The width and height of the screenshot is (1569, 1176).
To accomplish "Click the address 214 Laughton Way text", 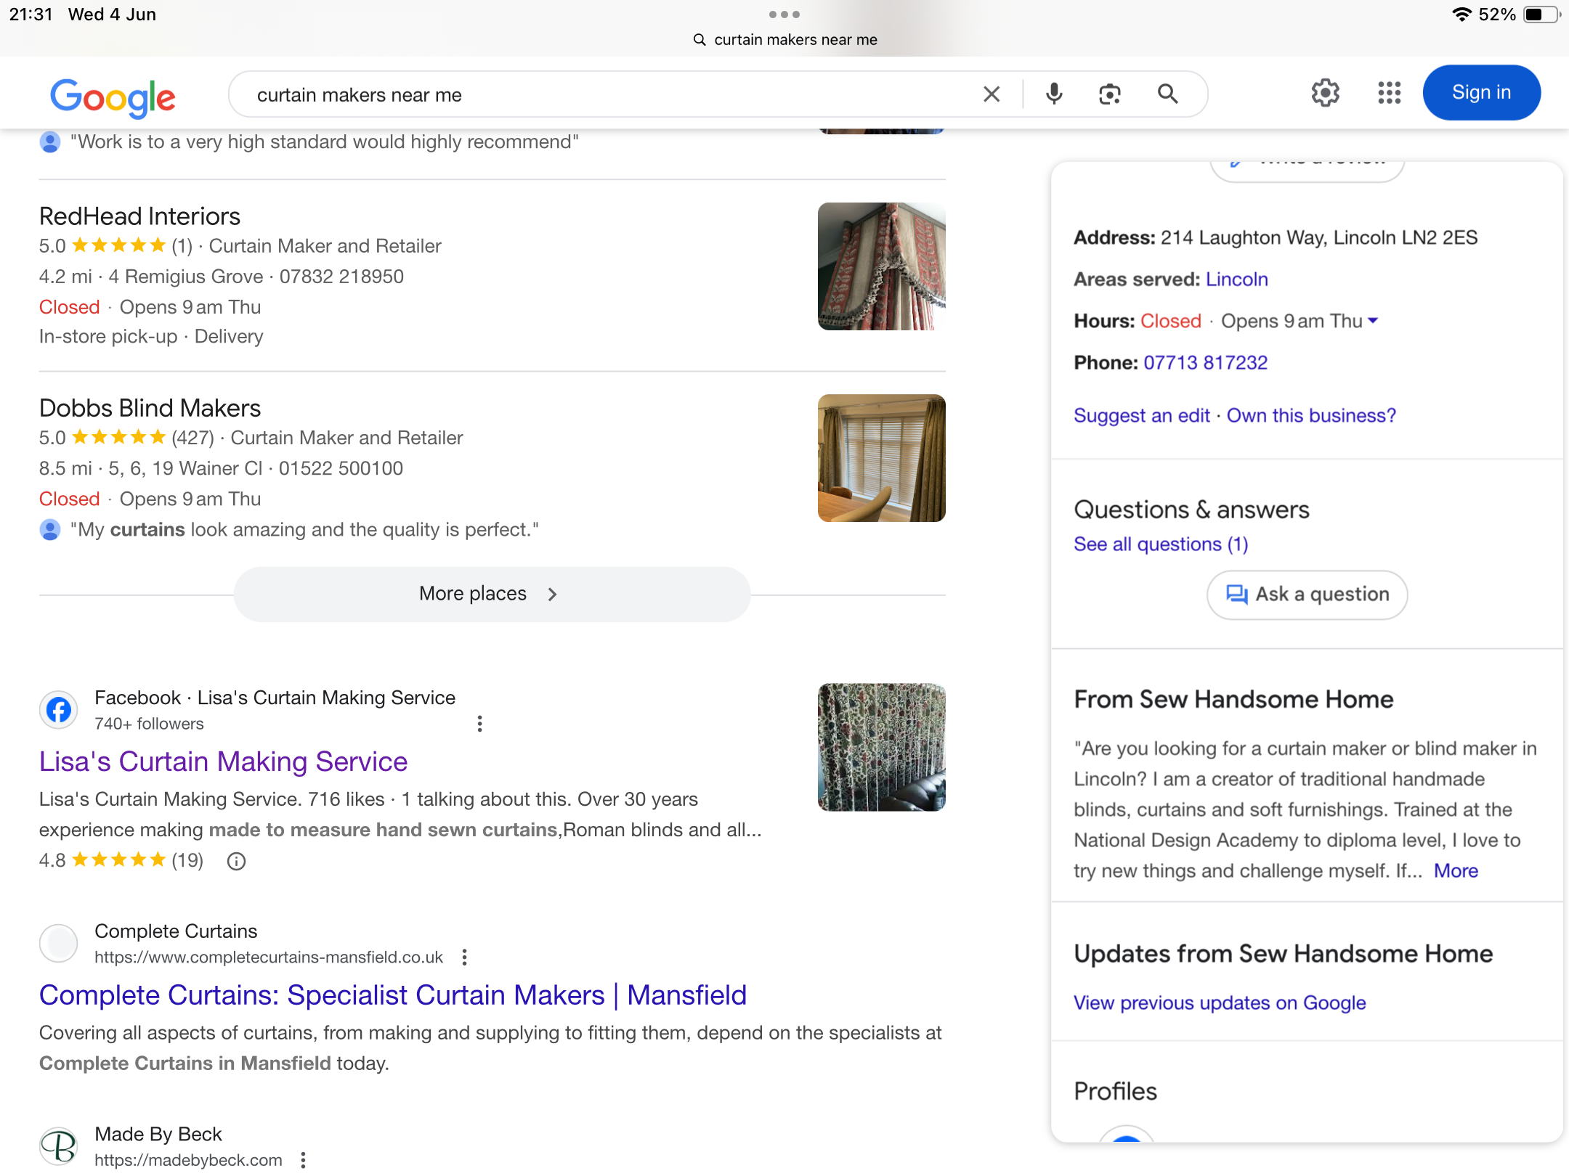I will click(1319, 238).
